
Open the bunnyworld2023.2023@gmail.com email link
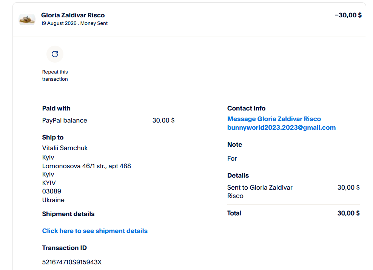coord(281,127)
